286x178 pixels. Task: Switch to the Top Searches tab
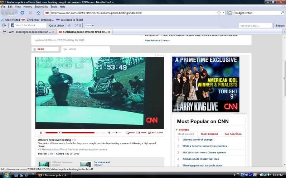(x=233, y=134)
